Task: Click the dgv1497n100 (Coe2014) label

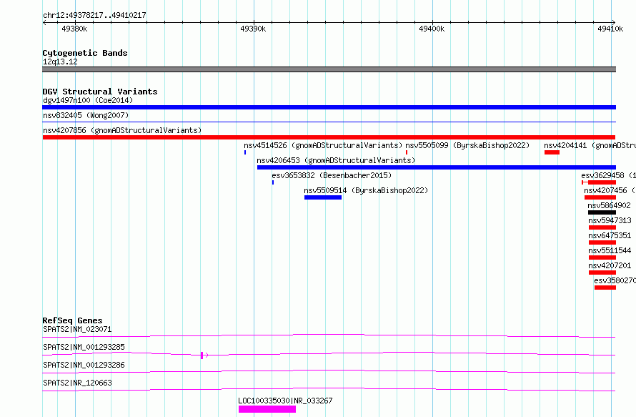Action: [88, 100]
